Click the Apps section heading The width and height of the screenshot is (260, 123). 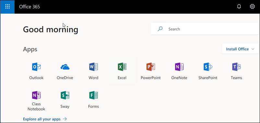pyautogui.click(x=30, y=49)
